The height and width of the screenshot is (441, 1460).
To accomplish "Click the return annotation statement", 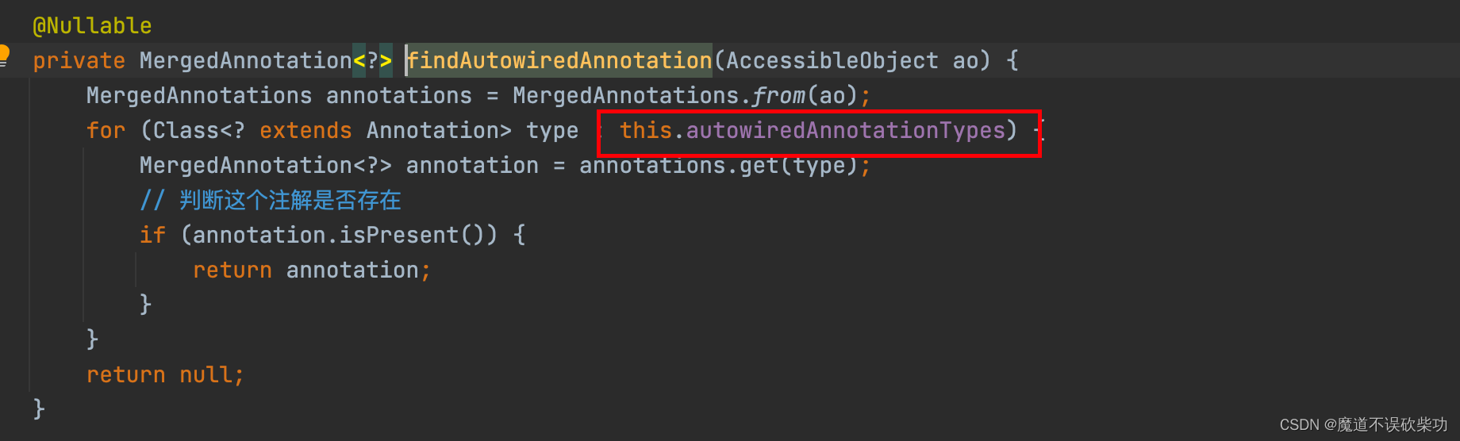I will [x=311, y=270].
